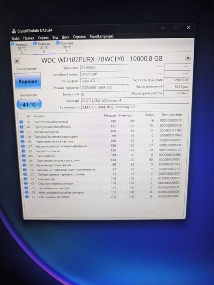The image size is (214, 285).
Task: Open the Справка menu
Action: coord(79,37)
